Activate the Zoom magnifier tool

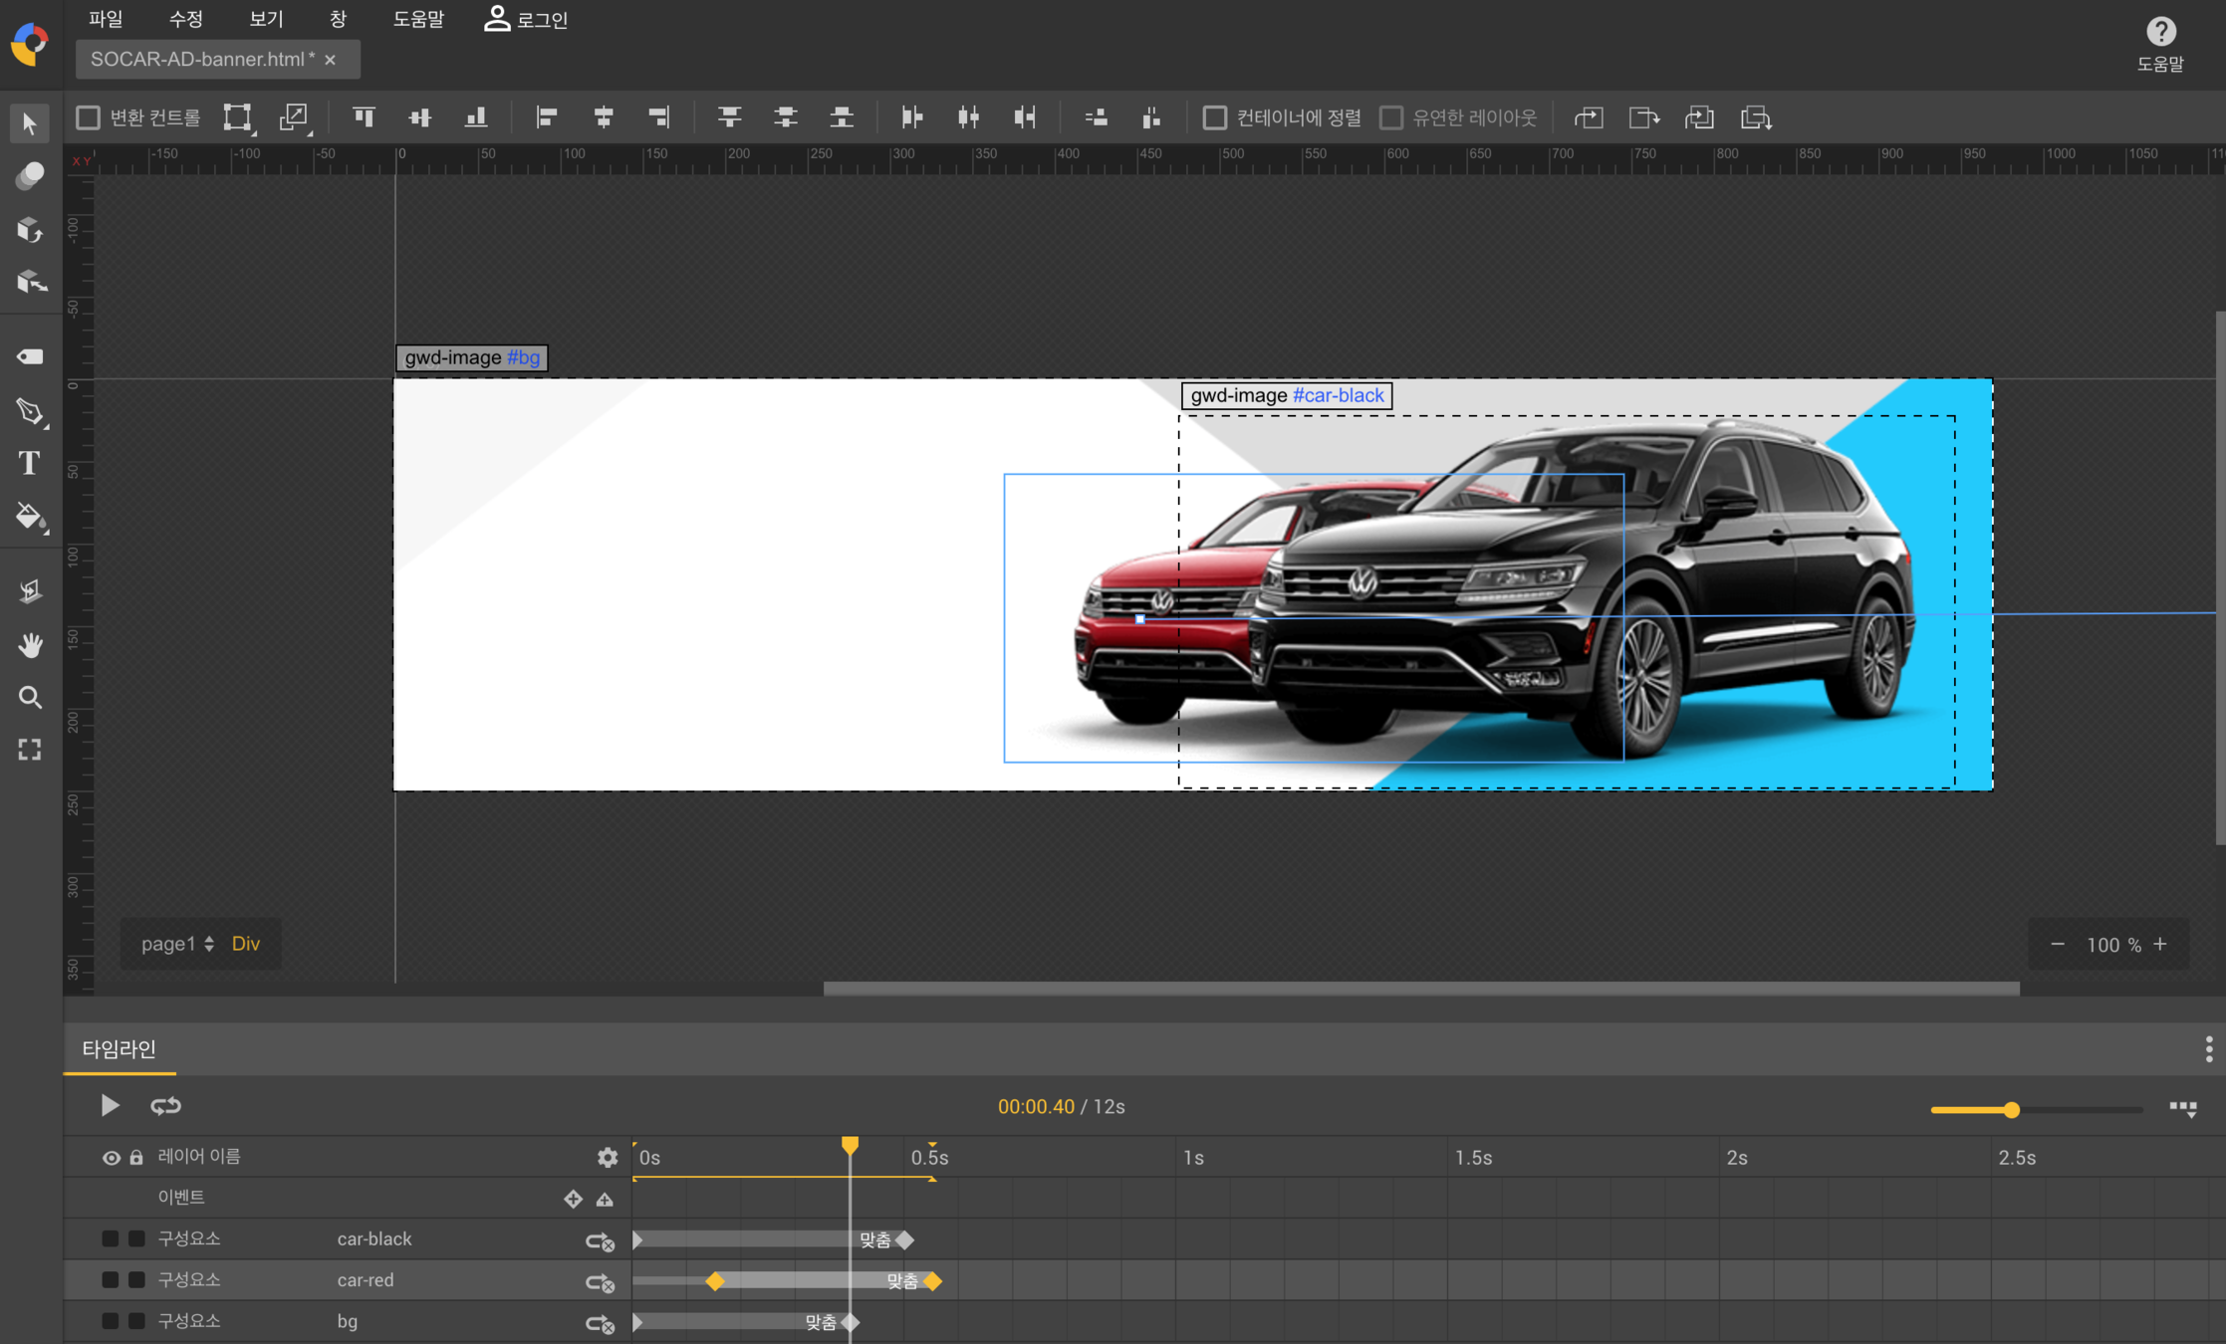coord(30,697)
